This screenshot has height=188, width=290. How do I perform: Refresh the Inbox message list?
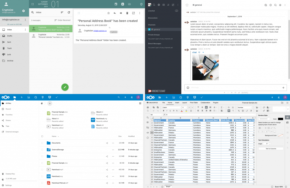(69, 12)
